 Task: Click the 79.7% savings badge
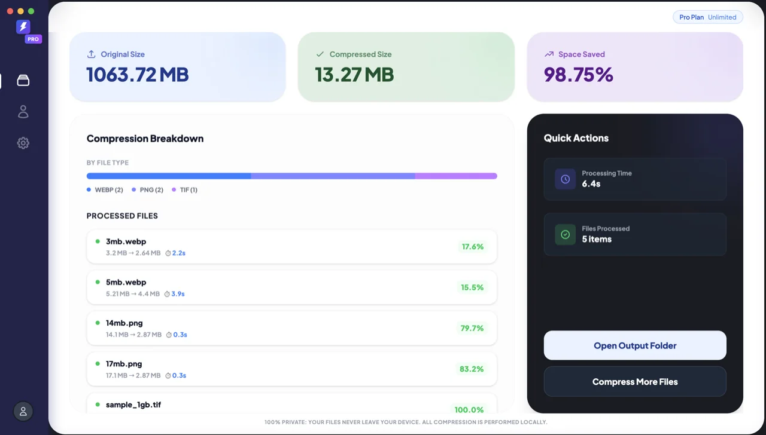[472, 328]
